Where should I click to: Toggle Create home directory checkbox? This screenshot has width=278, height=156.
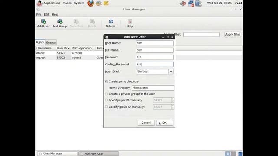[x=106, y=81]
